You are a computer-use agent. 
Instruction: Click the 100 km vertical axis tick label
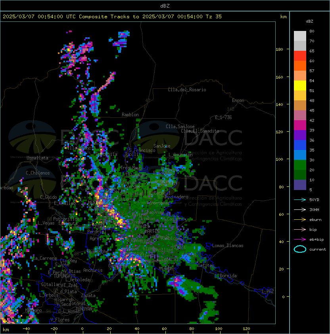coord(279,159)
